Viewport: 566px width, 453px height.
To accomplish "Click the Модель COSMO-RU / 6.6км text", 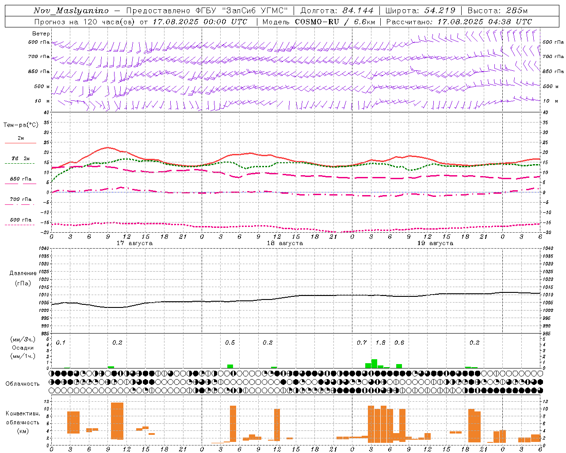I will [x=319, y=22].
